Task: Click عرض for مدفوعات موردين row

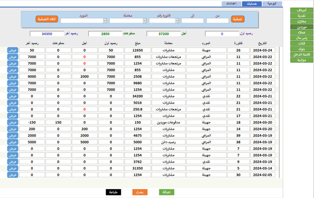Action: coord(13,122)
